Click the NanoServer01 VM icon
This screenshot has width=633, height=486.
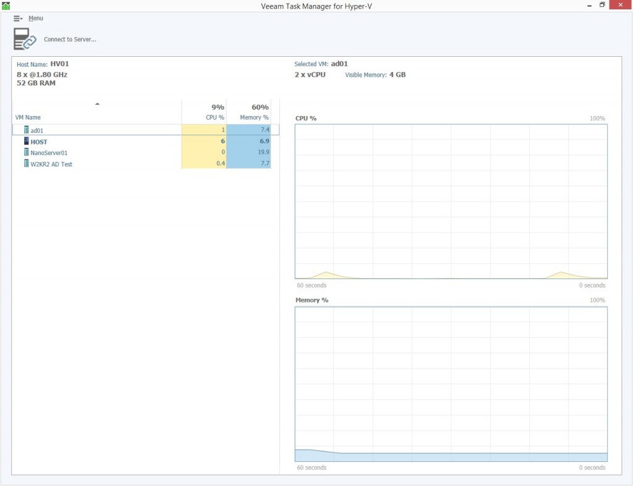pos(25,153)
